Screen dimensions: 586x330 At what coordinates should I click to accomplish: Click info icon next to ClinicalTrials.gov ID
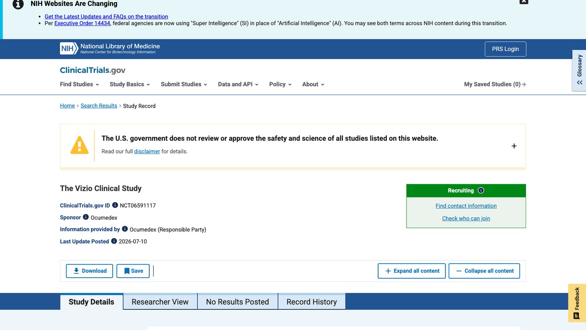(x=115, y=205)
